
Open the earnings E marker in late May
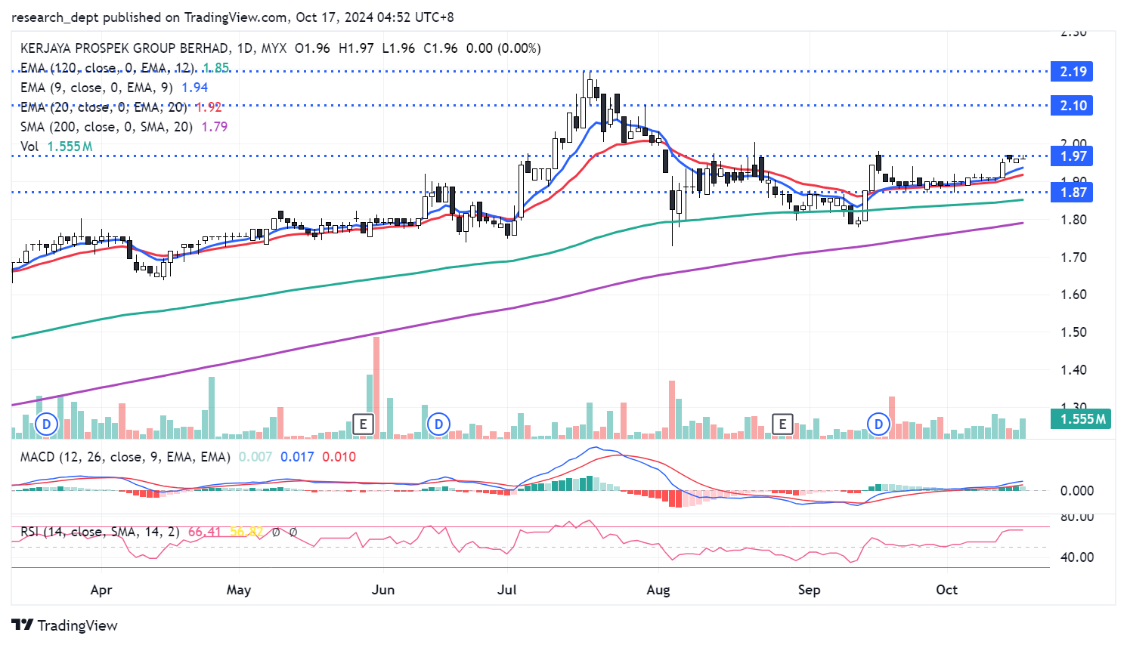point(364,424)
